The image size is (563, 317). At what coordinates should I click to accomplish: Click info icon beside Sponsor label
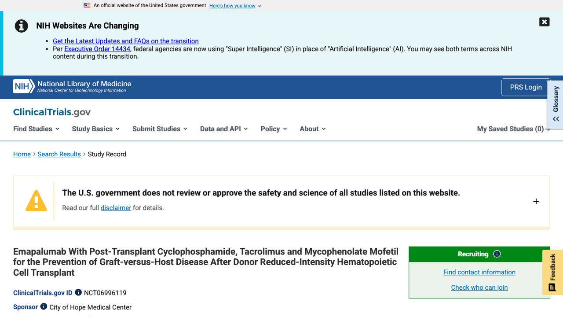click(x=44, y=306)
